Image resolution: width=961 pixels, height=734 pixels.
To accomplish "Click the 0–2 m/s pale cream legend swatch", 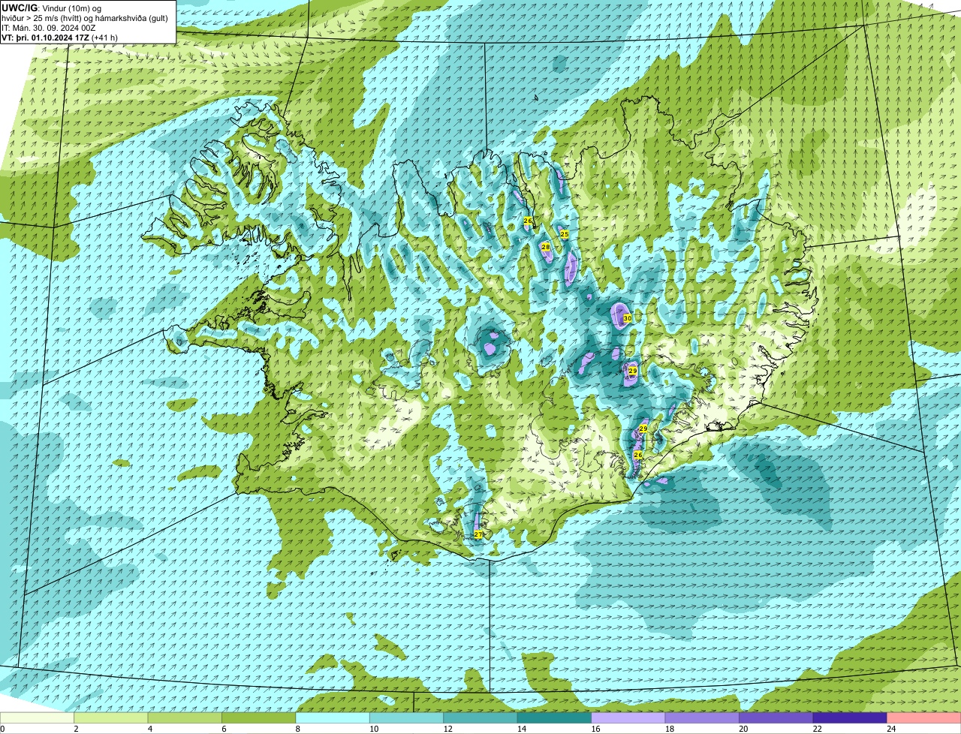I will (x=38, y=717).
